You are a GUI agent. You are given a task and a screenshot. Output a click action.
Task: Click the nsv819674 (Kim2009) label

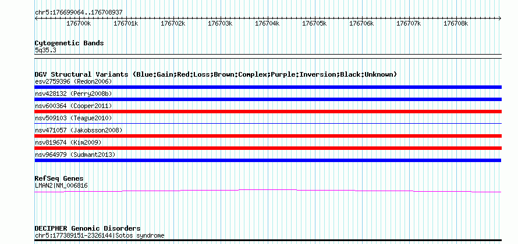(x=68, y=142)
